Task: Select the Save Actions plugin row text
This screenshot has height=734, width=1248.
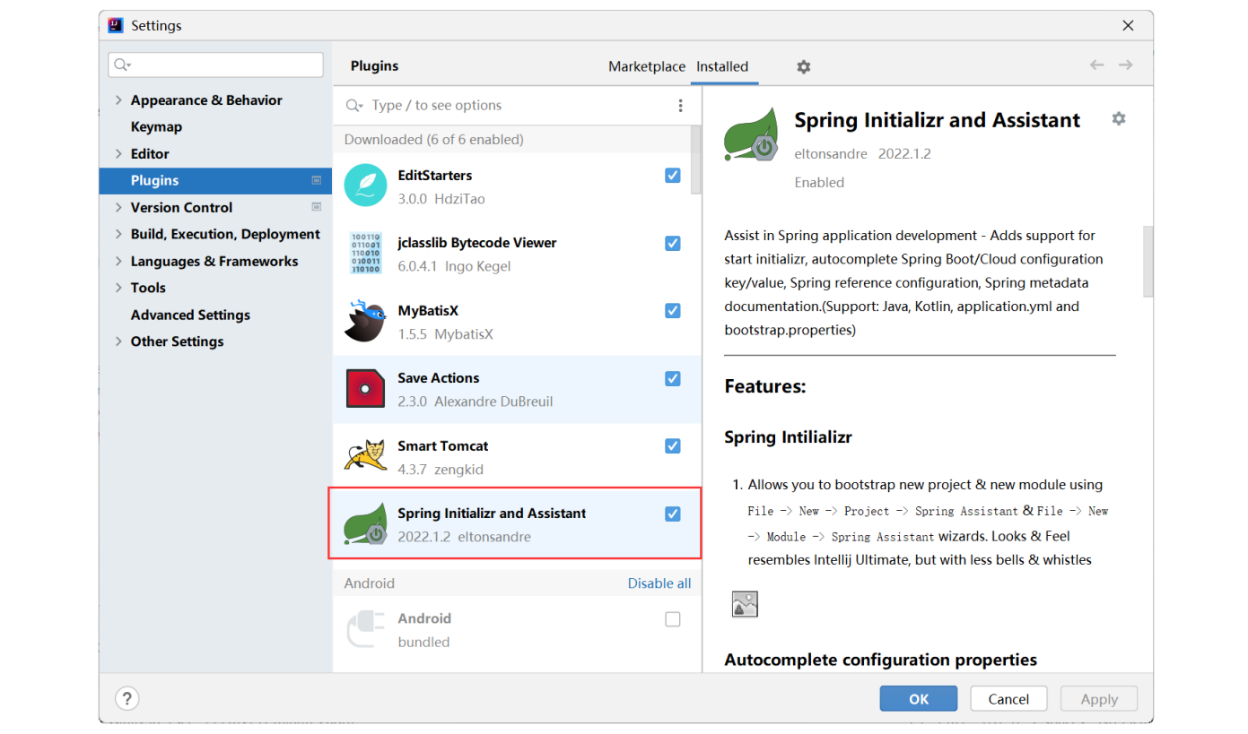Action: 439,378
